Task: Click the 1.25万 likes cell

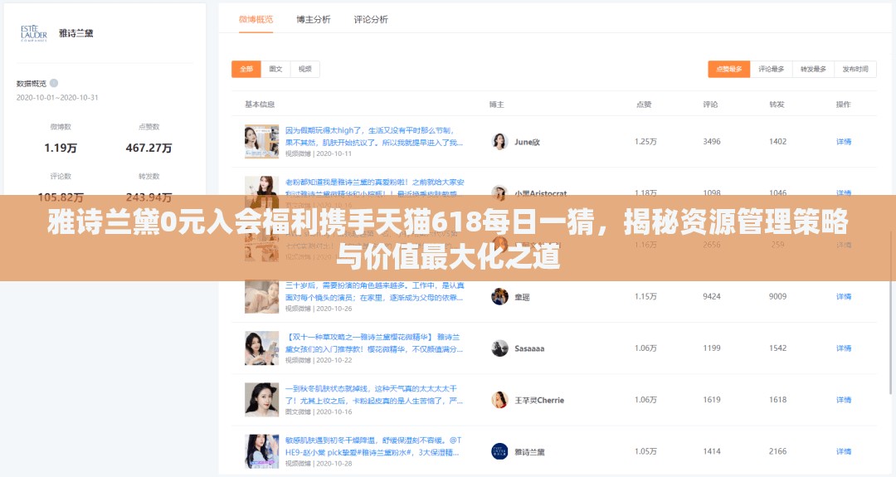Action: [x=645, y=142]
